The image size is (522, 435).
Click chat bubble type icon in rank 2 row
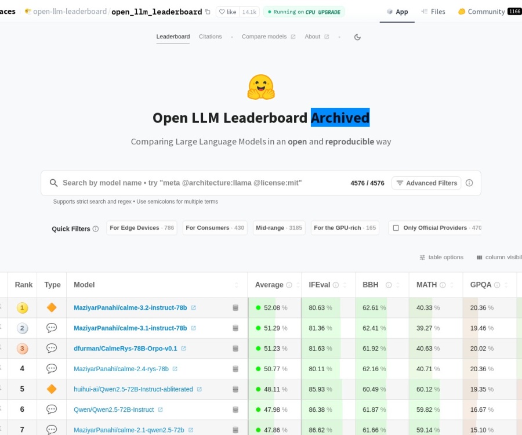[52, 328]
